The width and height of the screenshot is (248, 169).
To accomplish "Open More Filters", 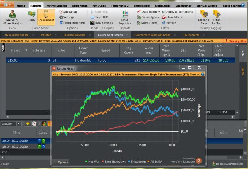I will tap(147, 23).
